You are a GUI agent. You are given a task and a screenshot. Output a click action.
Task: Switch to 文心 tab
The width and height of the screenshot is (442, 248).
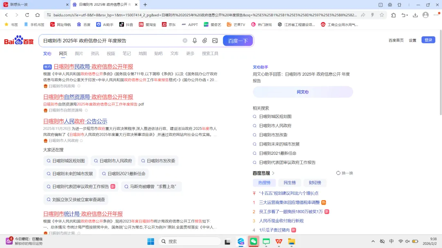pos(47,54)
